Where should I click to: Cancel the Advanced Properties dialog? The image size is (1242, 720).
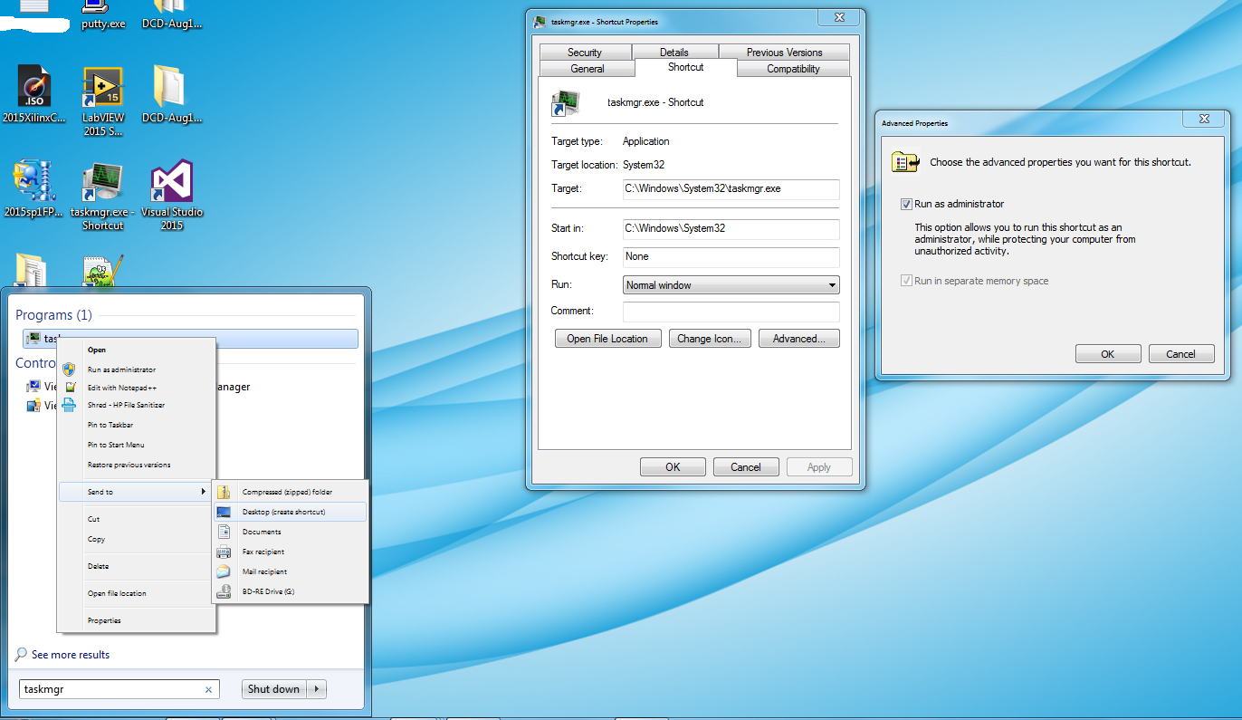1181,354
